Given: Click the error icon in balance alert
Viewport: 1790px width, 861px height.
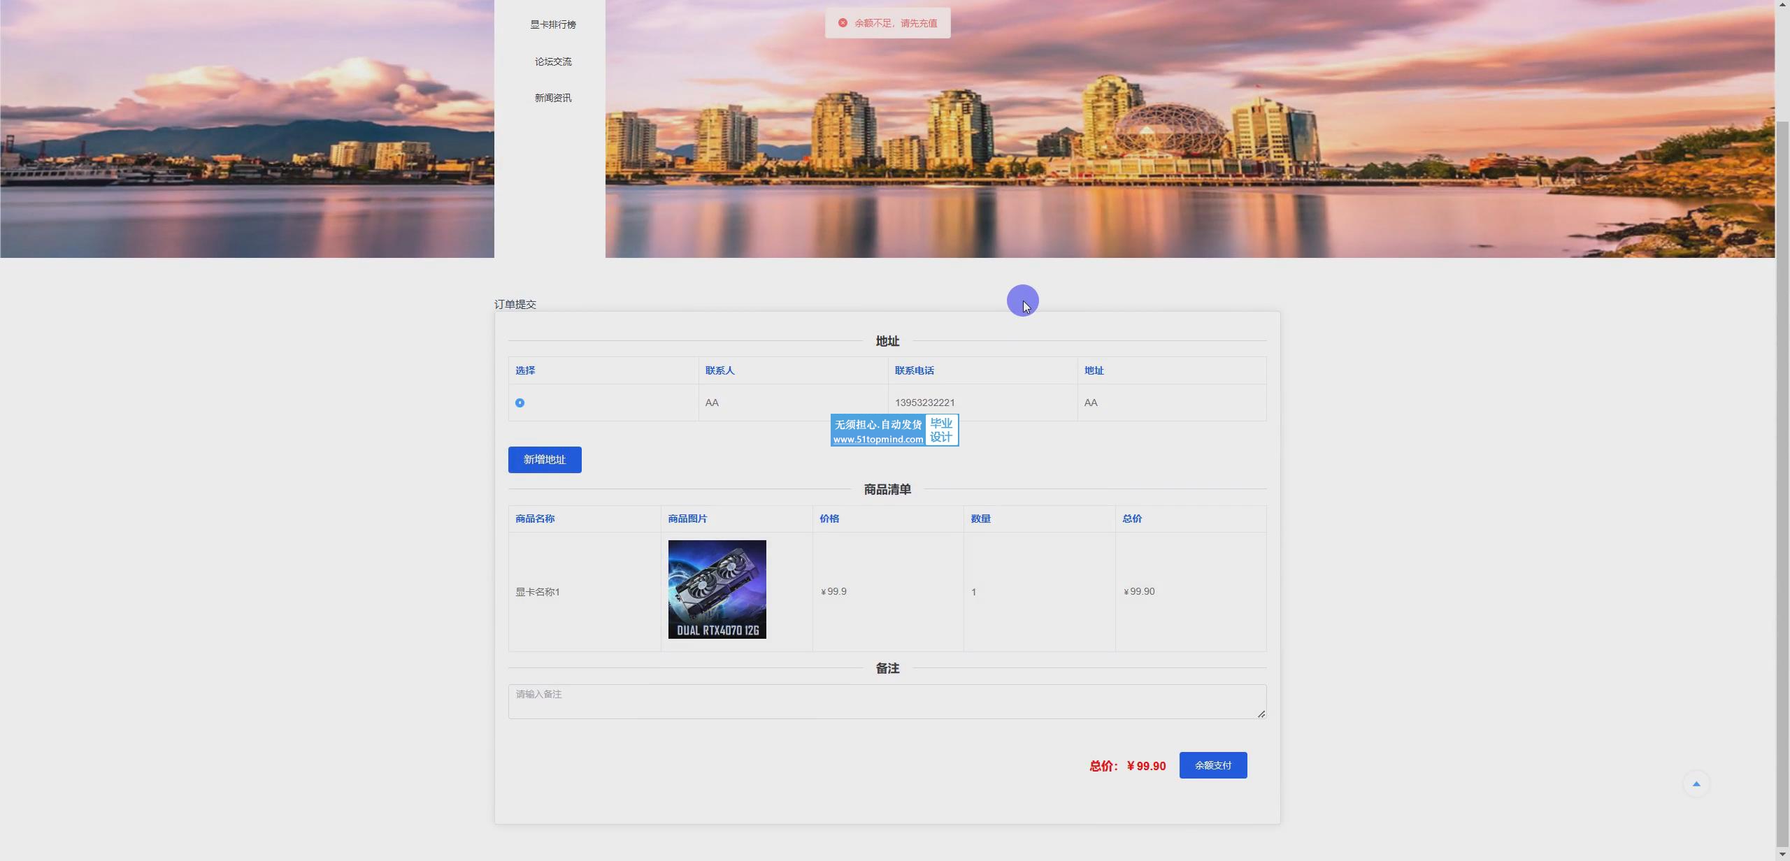Looking at the screenshot, I should click(x=843, y=23).
